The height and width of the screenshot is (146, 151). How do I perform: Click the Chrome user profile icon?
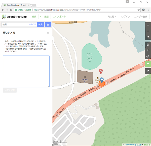(x=128, y=2)
